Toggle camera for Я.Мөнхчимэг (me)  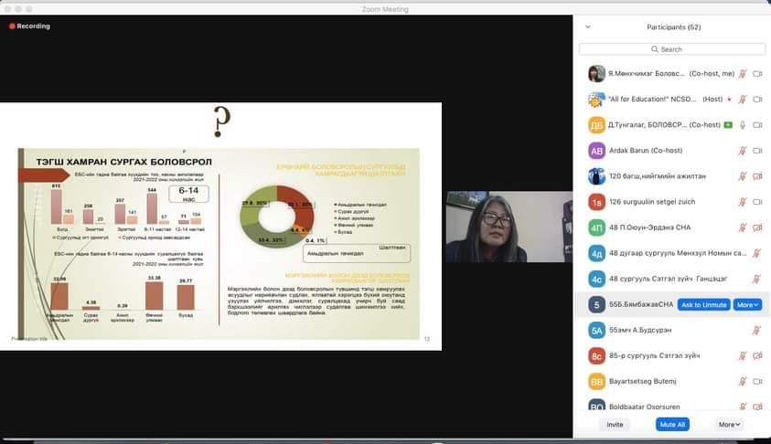coord(757,74)
